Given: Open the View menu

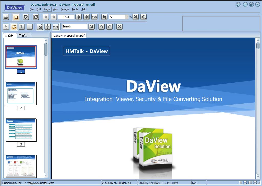Looking at the screenshot, I should (56, 9).
